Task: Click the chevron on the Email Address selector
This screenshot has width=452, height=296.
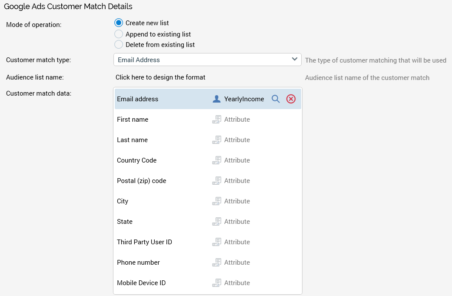Action: (x=294, y=59)
